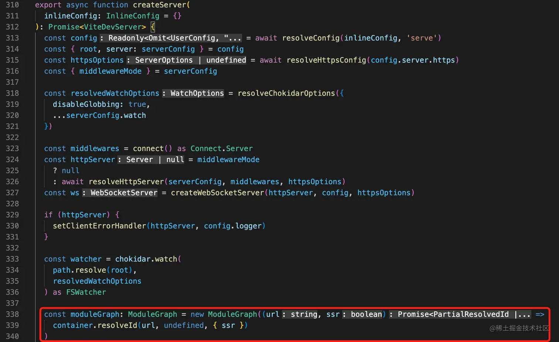Click the resolveHttpServer call on line 326
Screen dimensions: 559x342
[126, 182]
